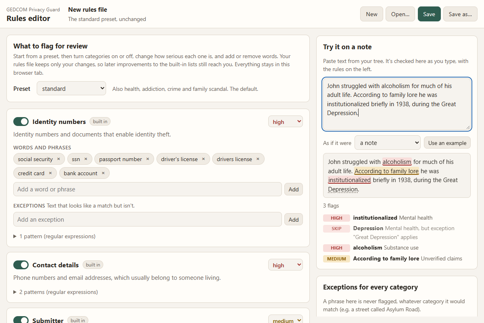This screenshot has width=484, height=323.
Task: Click the Save as... button
Action: 460,14
